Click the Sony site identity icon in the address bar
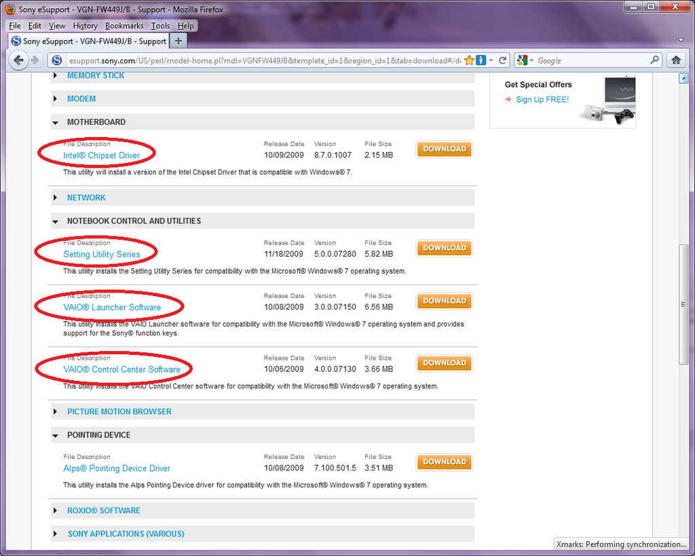The height and width of the screenshot is (556, 695). (57, 60)
